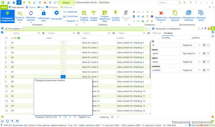The image size is (215, 127).
Task: Open Помощь ribbon tab
Action: (x=52, y=7)
